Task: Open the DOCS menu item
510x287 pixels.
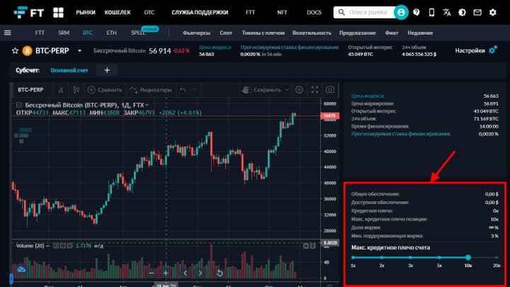Action: click(314, 12)
